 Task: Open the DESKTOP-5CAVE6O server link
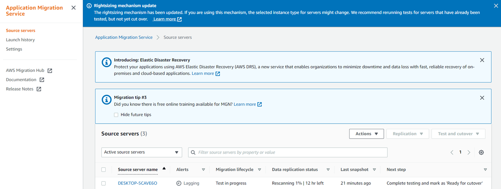tap(137, 183)
